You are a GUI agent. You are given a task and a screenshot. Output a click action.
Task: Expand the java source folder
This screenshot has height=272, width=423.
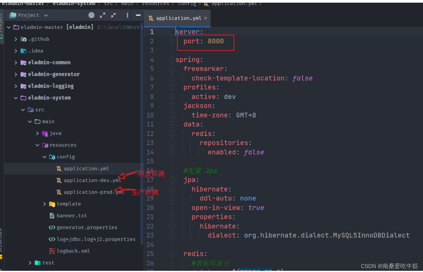pos(37,133)
